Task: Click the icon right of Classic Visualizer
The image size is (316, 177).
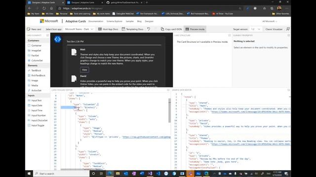Action: [x=288, y=29]
